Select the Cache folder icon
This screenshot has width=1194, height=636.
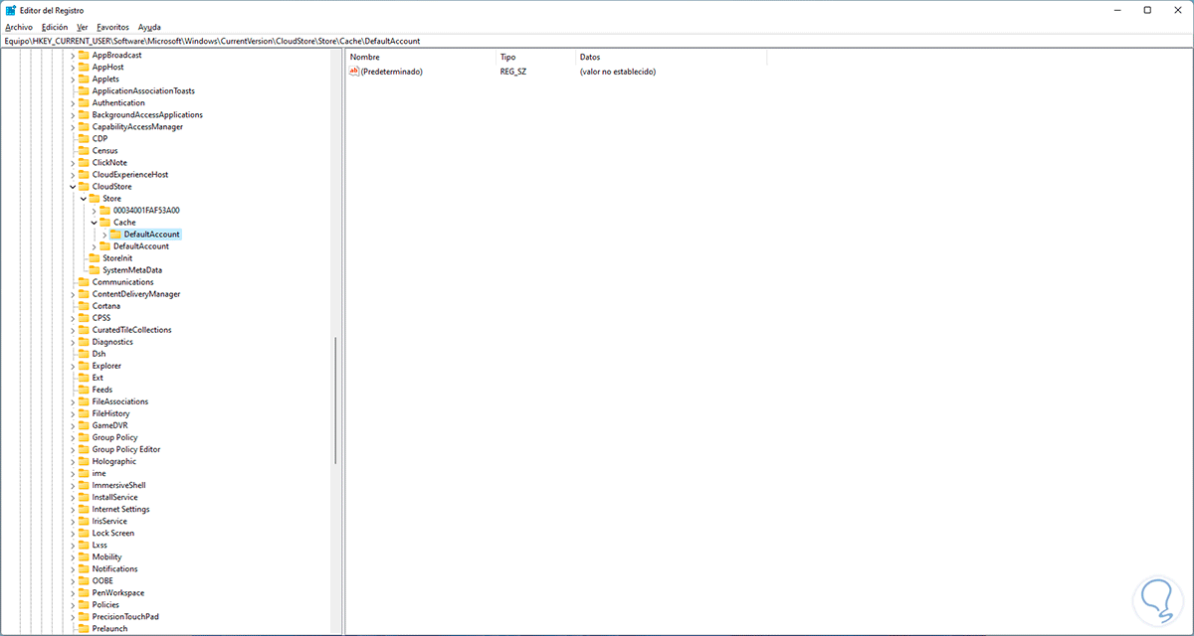(x=105, y=222)
